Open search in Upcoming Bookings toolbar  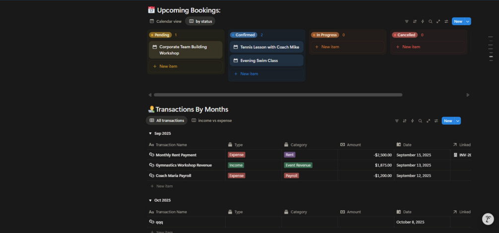coord(430,21)
